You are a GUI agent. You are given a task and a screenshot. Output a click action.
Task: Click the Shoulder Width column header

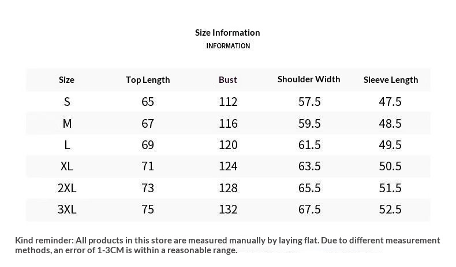click(x=309, y=79)
